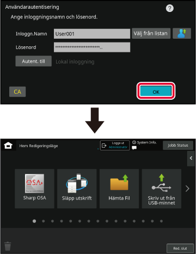Click the Red. slut button
The width and height of the screenshot is (196, 254).
coord(180,248)
